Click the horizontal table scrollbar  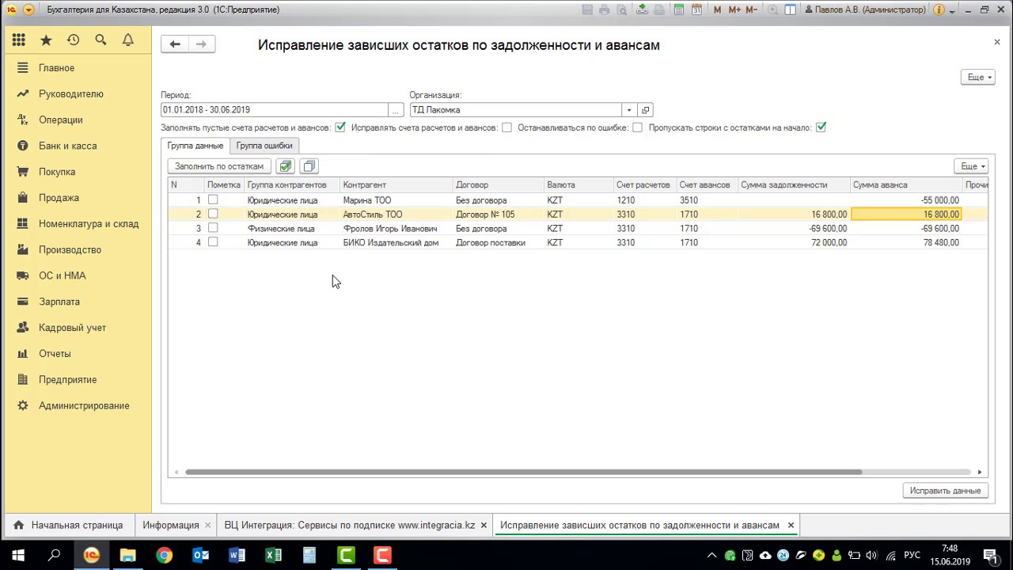point(523,473)
